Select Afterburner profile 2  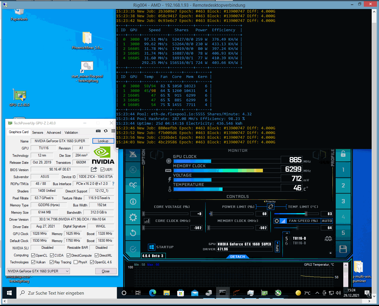pyautogui.click(x=343, y=185)
